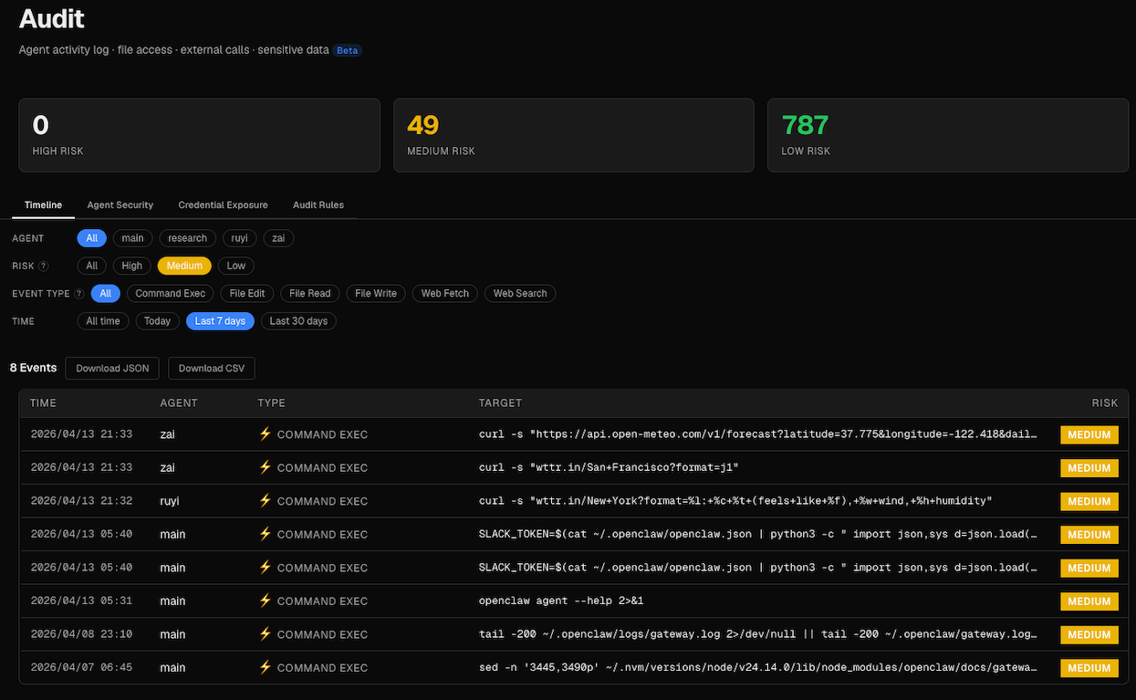Open the Agent Security tab
The image size is (1136, 700).
(120, 205)
